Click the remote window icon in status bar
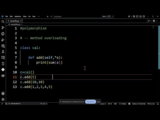Viewport: 160px width, 120px height. coord(2,104)
